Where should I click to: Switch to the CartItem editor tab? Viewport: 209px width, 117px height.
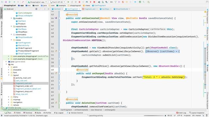[x=57, y=9]
